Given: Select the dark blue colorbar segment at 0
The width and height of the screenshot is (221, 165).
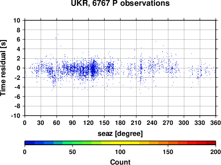Looking at the screenshot, I should click(30, 143).
